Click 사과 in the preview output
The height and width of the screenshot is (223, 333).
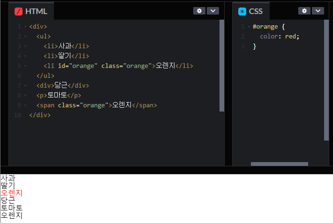click(8, 178)
